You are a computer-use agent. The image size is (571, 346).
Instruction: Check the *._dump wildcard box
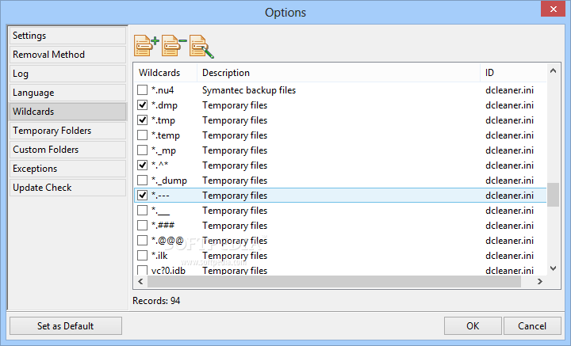[x=143, y=181]
